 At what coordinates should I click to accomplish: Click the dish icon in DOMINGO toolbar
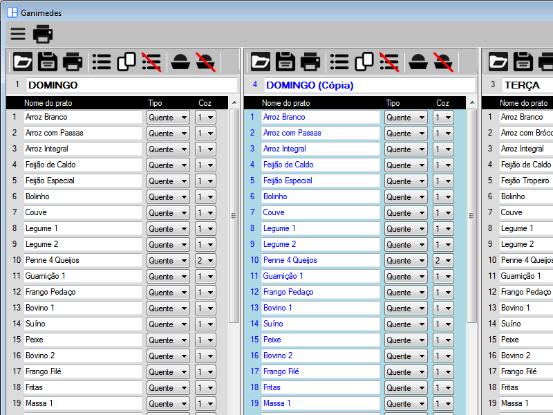coord(179,62)
